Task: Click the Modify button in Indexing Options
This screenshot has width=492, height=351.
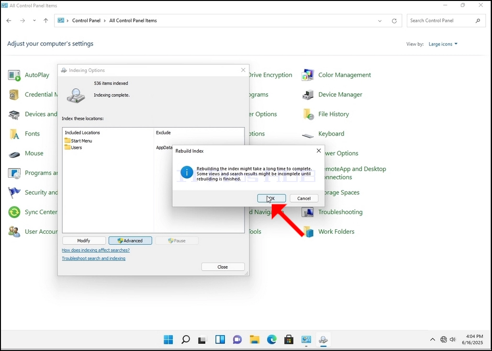Action: click(84, 241)
